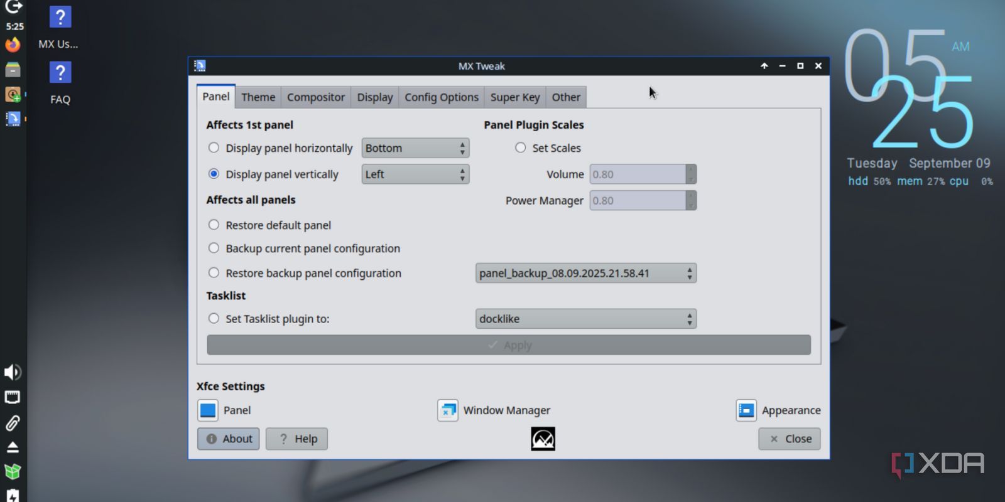Image resolution: width=1005 pixels, height=502 pixels.
Task: Click the Power Manager scale stepper arrows
Action: pos(691,201)
